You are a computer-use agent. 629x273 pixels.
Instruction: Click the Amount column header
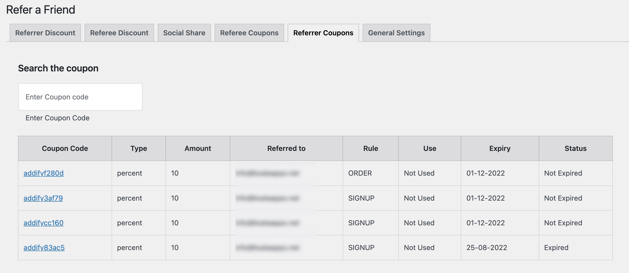tap(198, 148)
